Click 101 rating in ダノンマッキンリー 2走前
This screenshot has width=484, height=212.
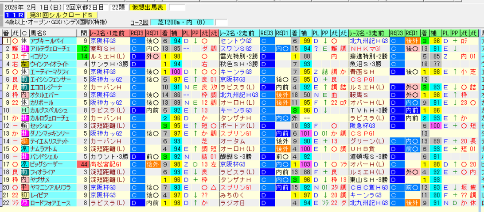(305, 133)
